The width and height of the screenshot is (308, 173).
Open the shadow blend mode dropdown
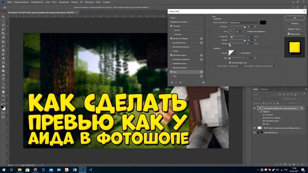[x=244, y=23]
